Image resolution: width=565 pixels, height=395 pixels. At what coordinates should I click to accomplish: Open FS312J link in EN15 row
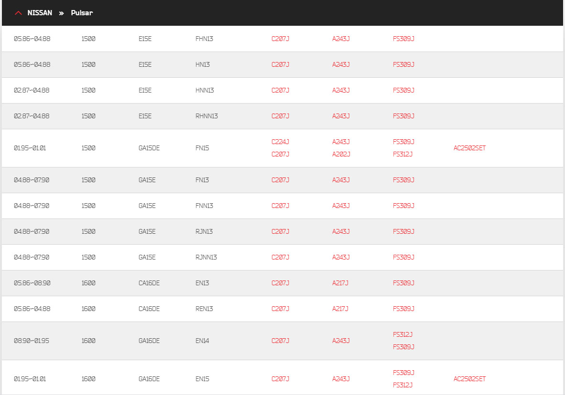[403, 385]
